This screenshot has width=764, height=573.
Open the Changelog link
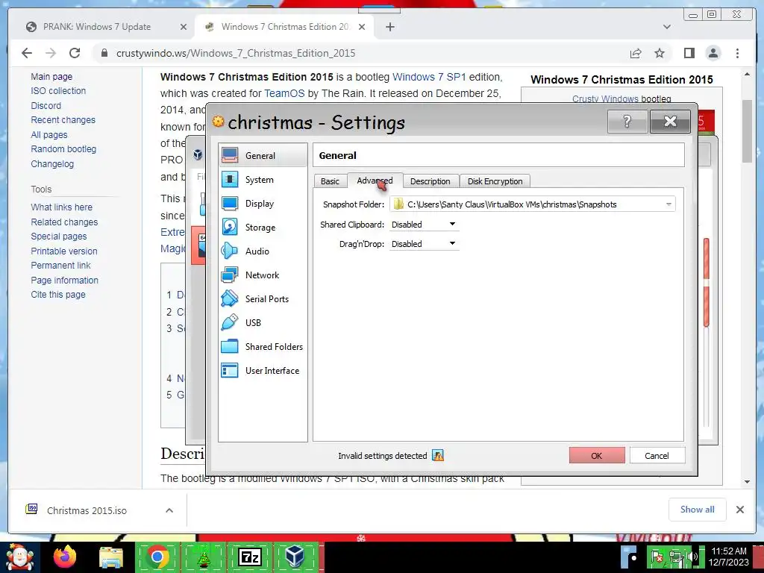(52, 163)
